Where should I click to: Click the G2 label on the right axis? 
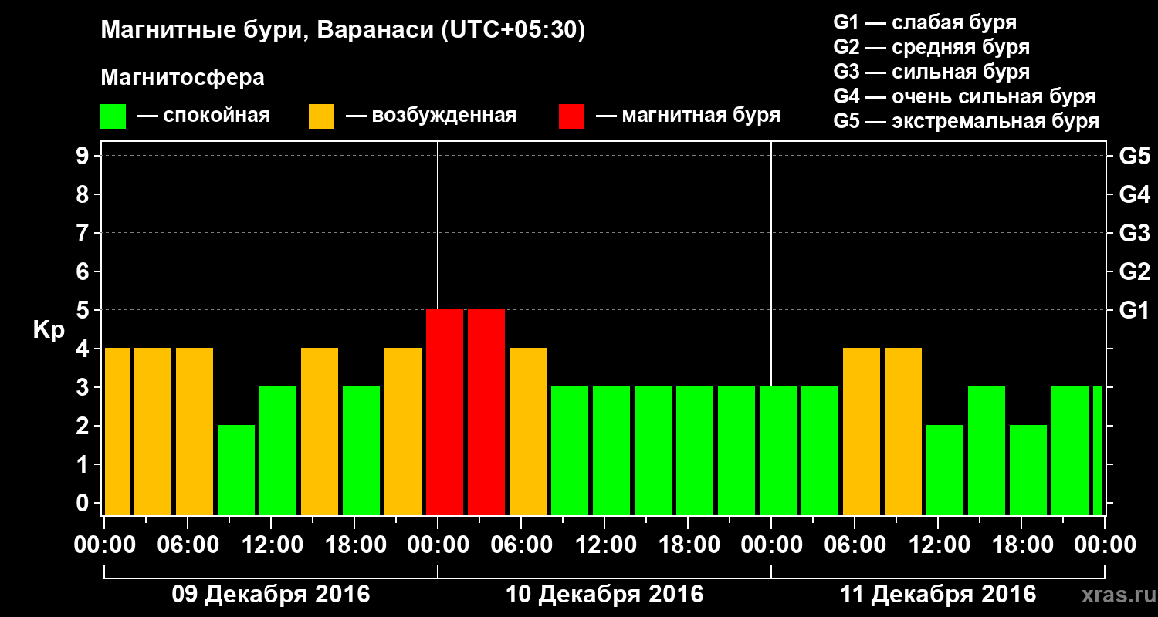(1134, 271)
